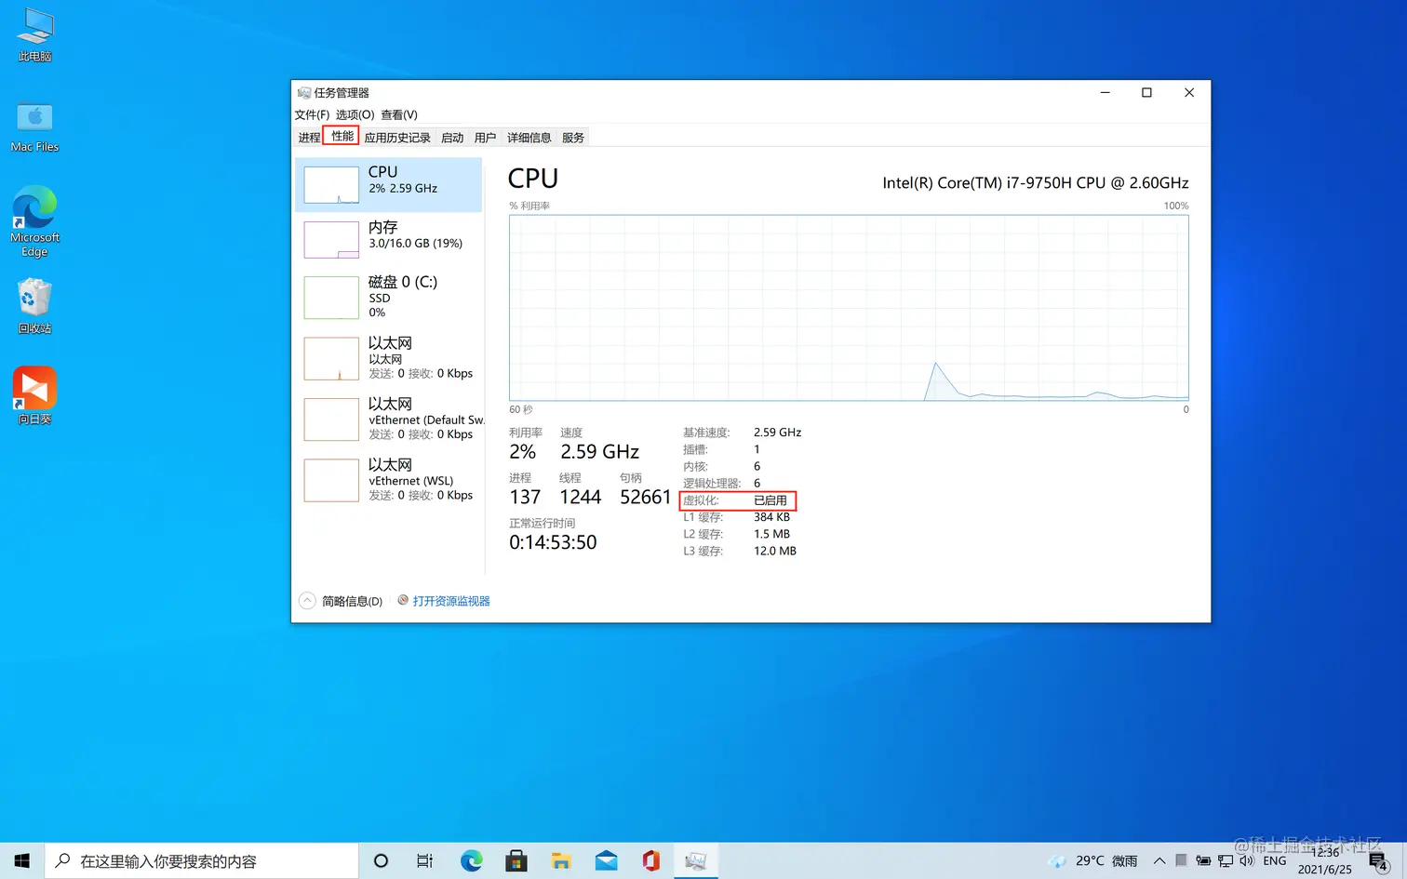
Task: Click the Intel Core i7-9750H label
Action: coord(1036,183)
